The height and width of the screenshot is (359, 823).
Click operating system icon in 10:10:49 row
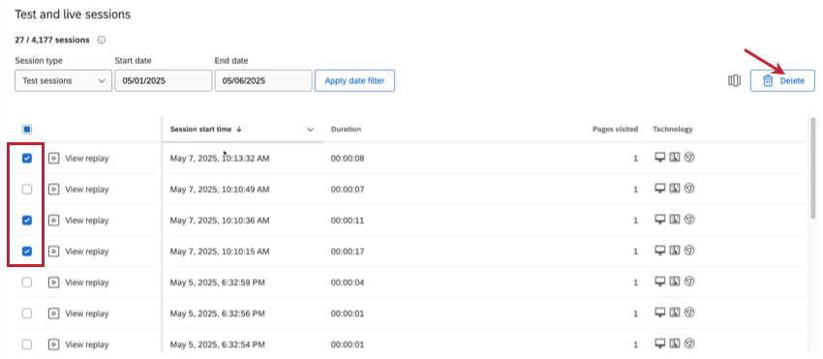[x=675, y=189]
